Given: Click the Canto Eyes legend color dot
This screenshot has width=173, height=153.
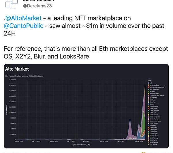Looking at the screenshot, I should pyautogui.click(x=148, y=113).
